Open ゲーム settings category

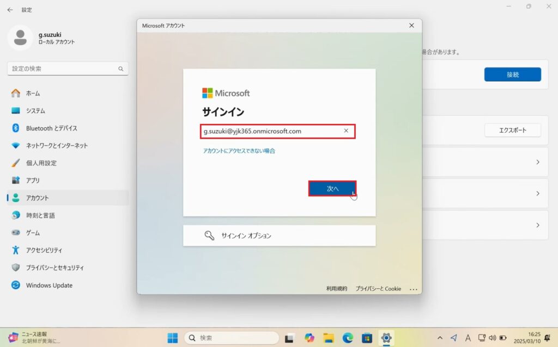click(x=68, y=233)
